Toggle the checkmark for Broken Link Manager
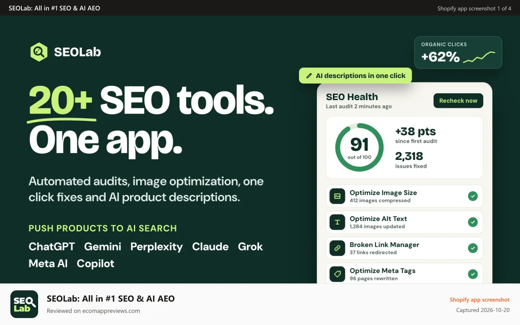This screenshot has width=520, height=325. (473, 248)
